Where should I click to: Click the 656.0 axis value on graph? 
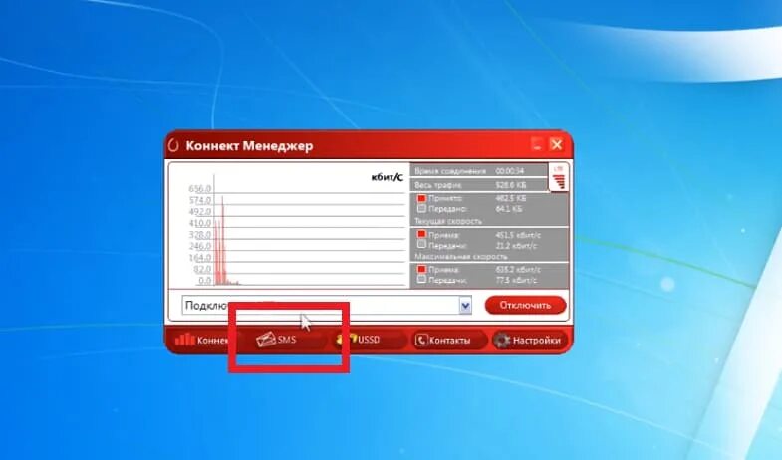click(x=199, y=189)
